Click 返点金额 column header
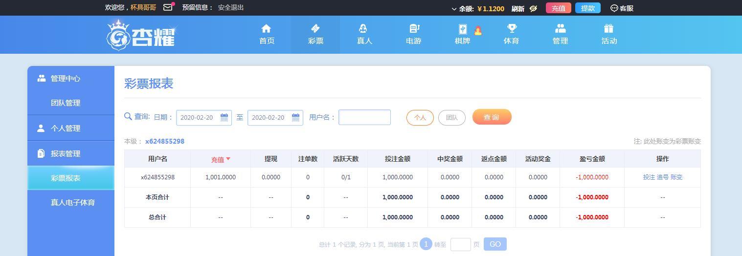This screenshot has height=256, width=742. pos(494,159)
